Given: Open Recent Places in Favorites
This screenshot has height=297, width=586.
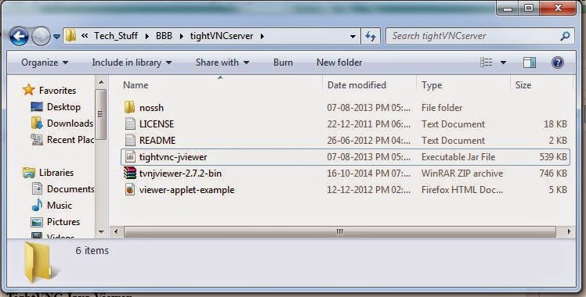Looking at the screenshot, I should coord(71,140).
